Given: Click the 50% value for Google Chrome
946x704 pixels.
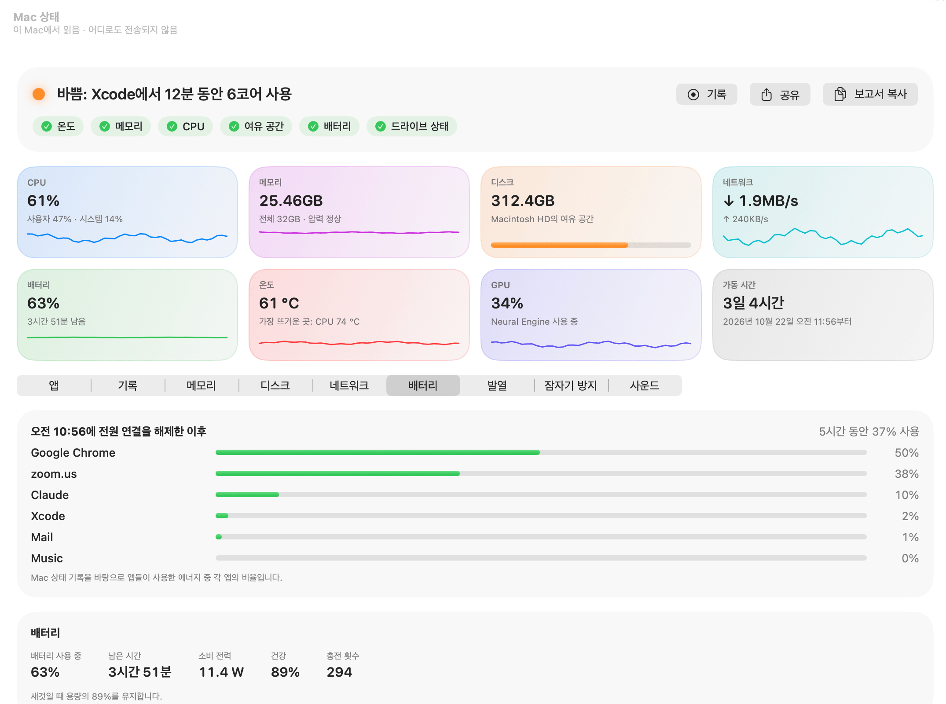Looking at the screenshot, I should click(906, 453).
